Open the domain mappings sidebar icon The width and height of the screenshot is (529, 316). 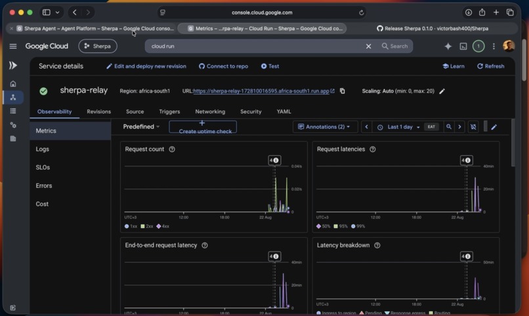tap(13, 139)
